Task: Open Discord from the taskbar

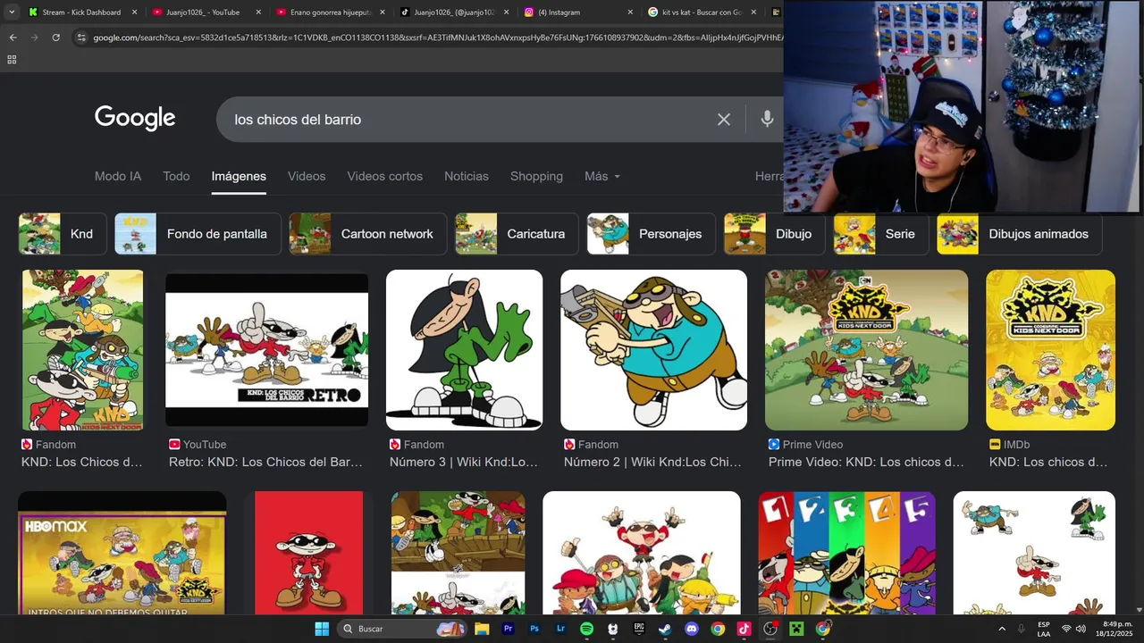Action: point(691,629)
